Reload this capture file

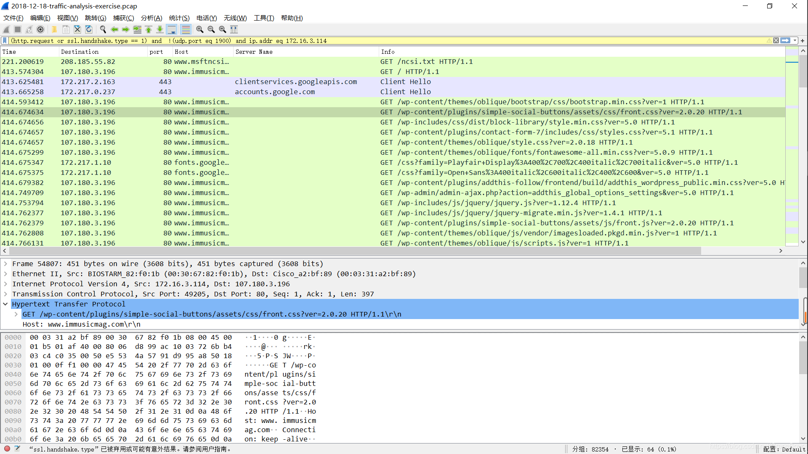point(88,29)
